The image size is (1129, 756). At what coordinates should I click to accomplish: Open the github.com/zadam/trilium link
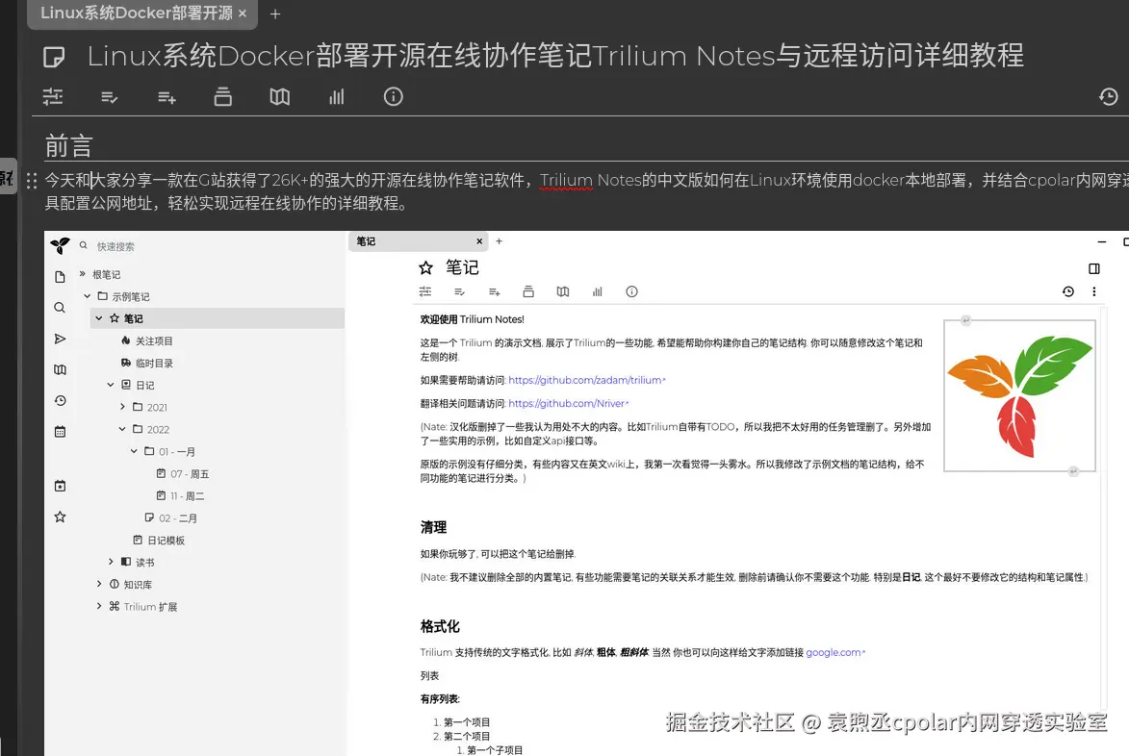click(x=587, y=380)
